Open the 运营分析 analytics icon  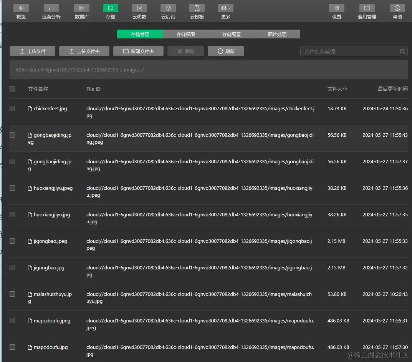coord(51,8)
